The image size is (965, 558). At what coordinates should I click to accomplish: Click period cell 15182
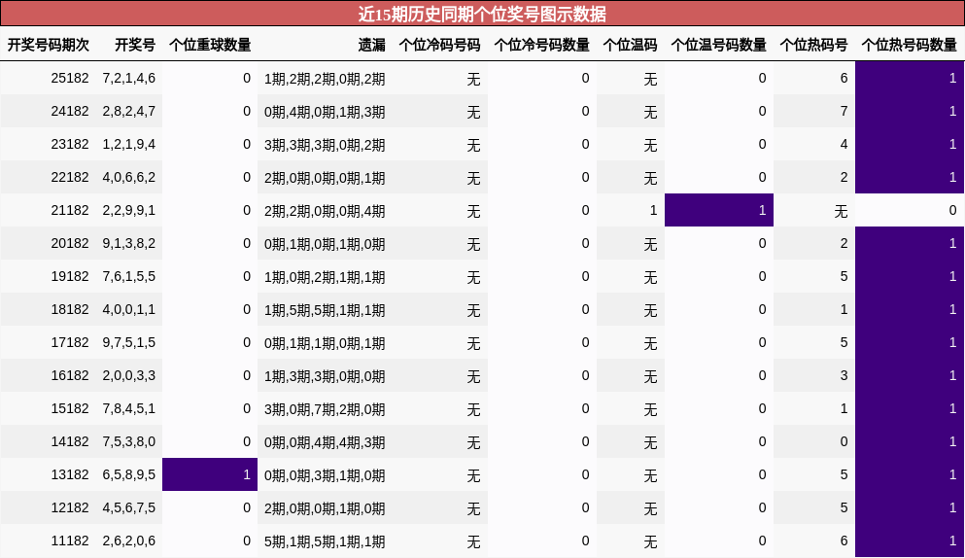click(x=70, y=409)
